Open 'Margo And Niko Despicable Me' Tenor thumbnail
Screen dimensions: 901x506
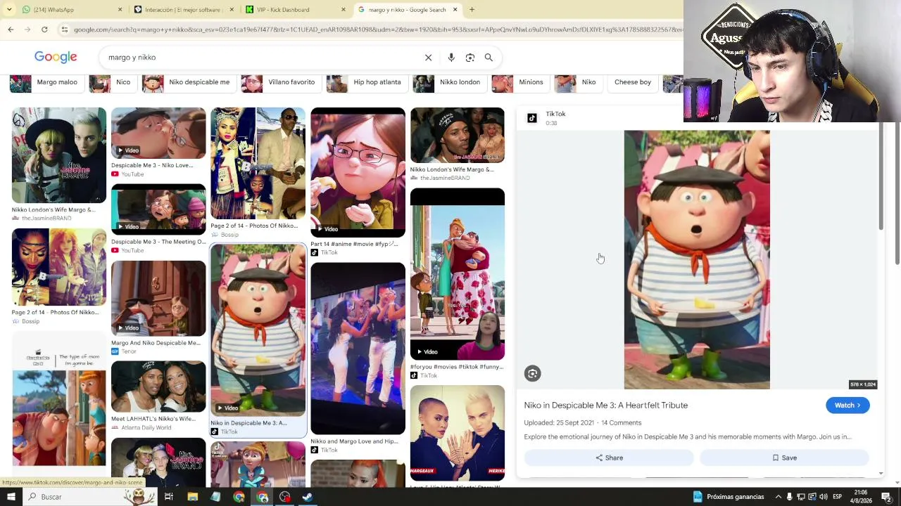[x=158, y=299]
